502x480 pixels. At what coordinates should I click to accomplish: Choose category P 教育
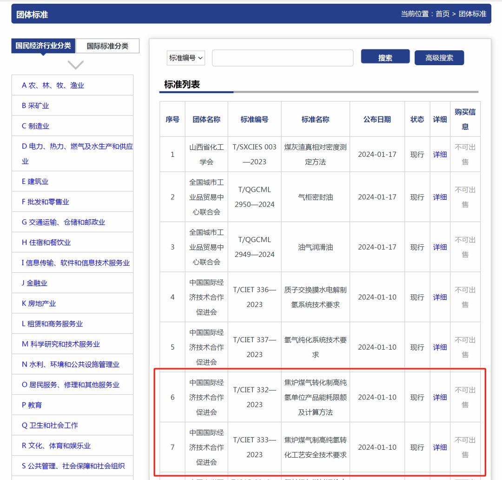click(32, 405)
